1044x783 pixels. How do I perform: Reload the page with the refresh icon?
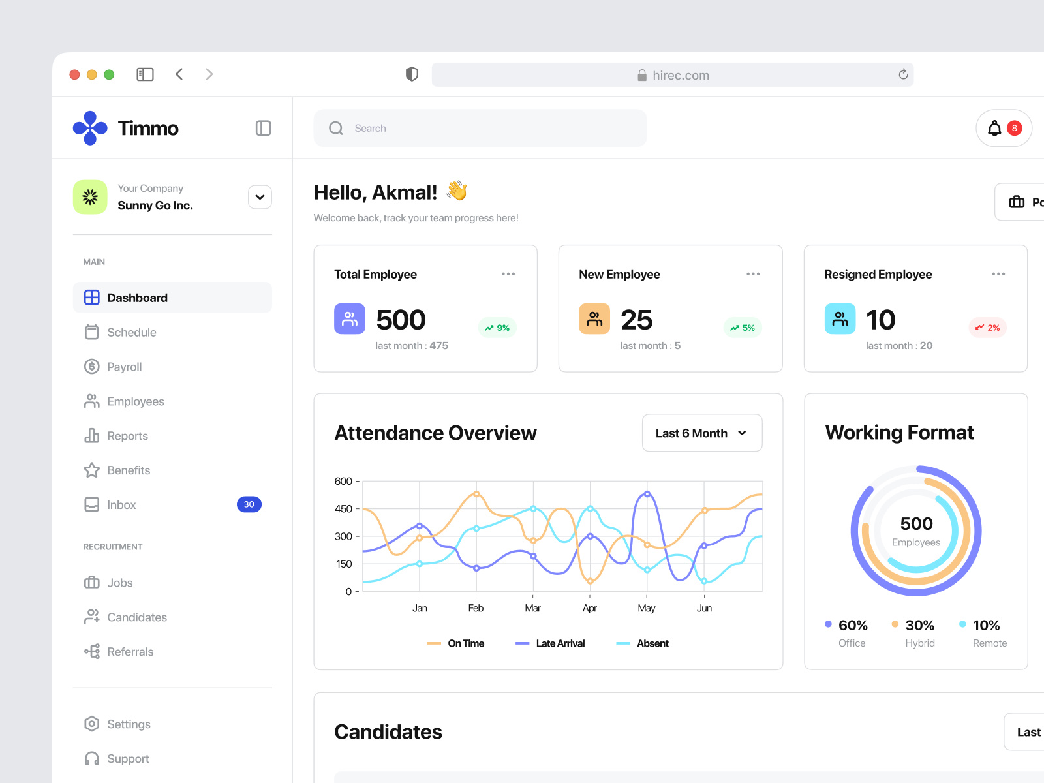(903, 74)
